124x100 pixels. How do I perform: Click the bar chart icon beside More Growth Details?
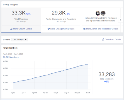click(x=11, y=29)
